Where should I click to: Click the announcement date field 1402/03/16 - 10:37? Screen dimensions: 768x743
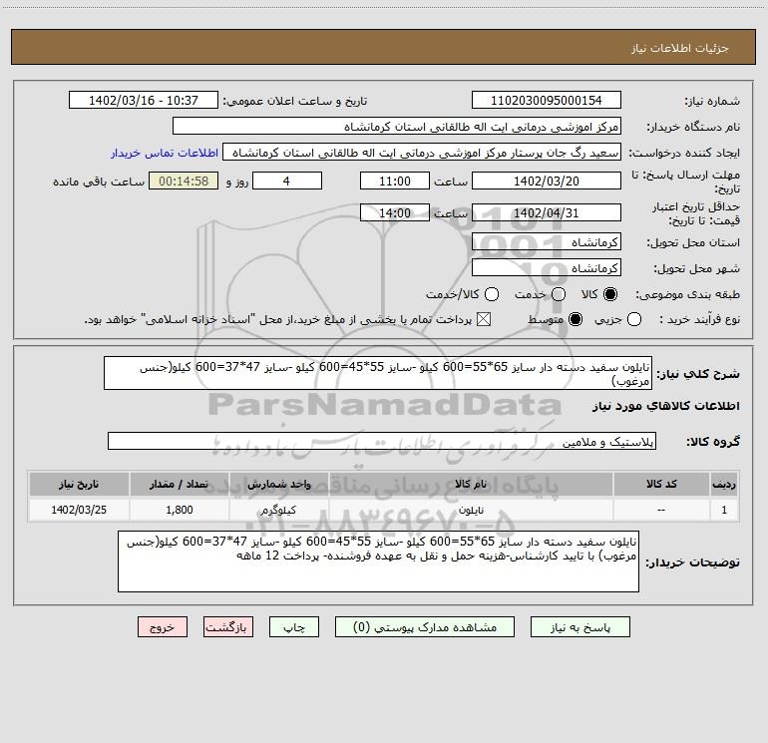coord(144,101)
